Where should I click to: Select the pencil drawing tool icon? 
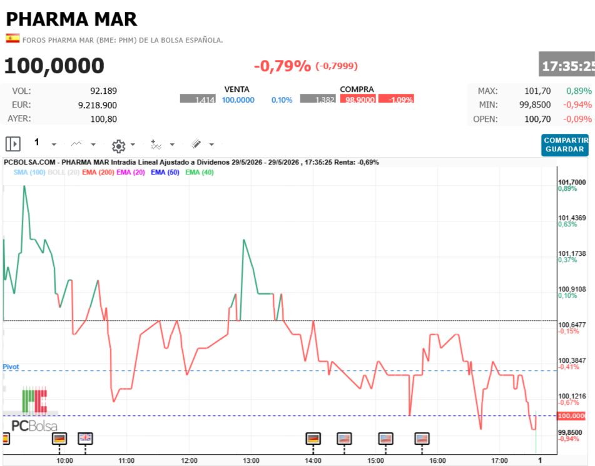196,144
